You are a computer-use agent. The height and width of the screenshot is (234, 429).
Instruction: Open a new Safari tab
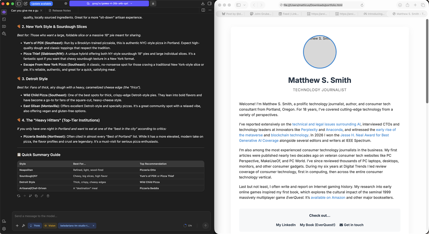(x=415, y=5)
